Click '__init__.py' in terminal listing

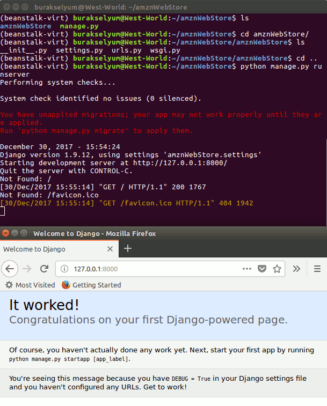click(24, 50)
